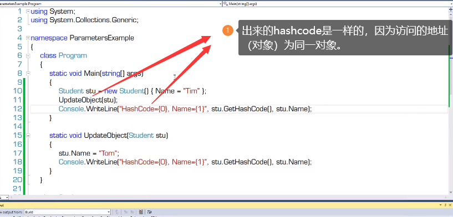Click the "Tom" string on line 17
The image size is (453, 217).
(108, 153)
